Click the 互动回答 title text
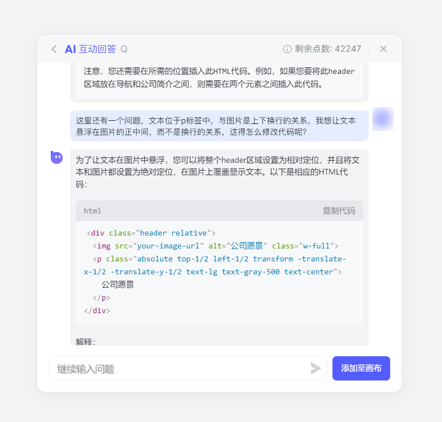 pyautogui.click(x=97, y=49)
